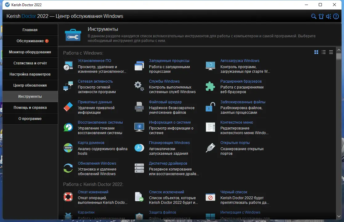Click the Информация о системе monitor icon
This screenshot has width=344, height=222.
139,127
